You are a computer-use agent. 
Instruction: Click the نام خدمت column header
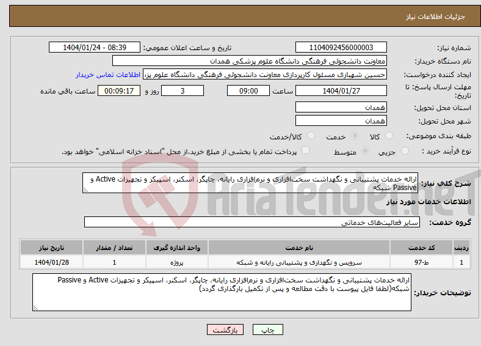[299, 248]
